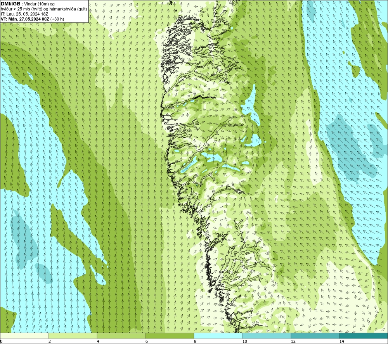Click the legend value label '2'

pos(50,342)
